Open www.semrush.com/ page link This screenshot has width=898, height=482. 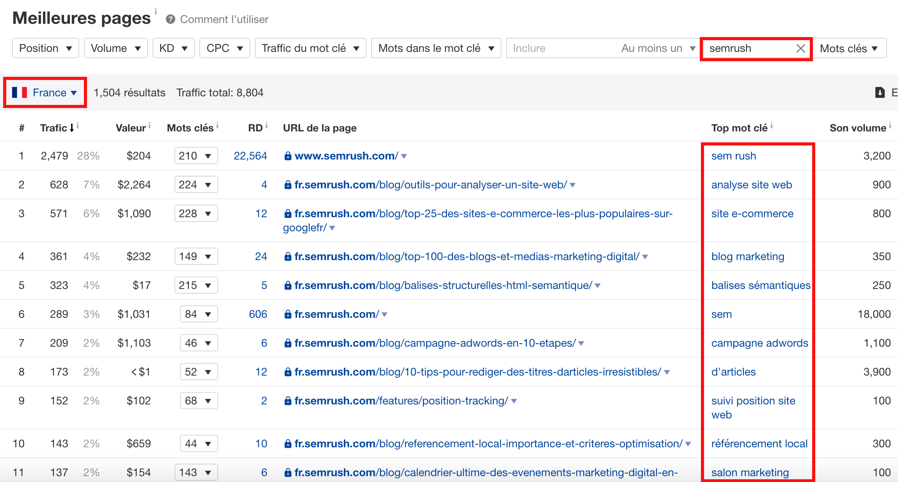347,156
